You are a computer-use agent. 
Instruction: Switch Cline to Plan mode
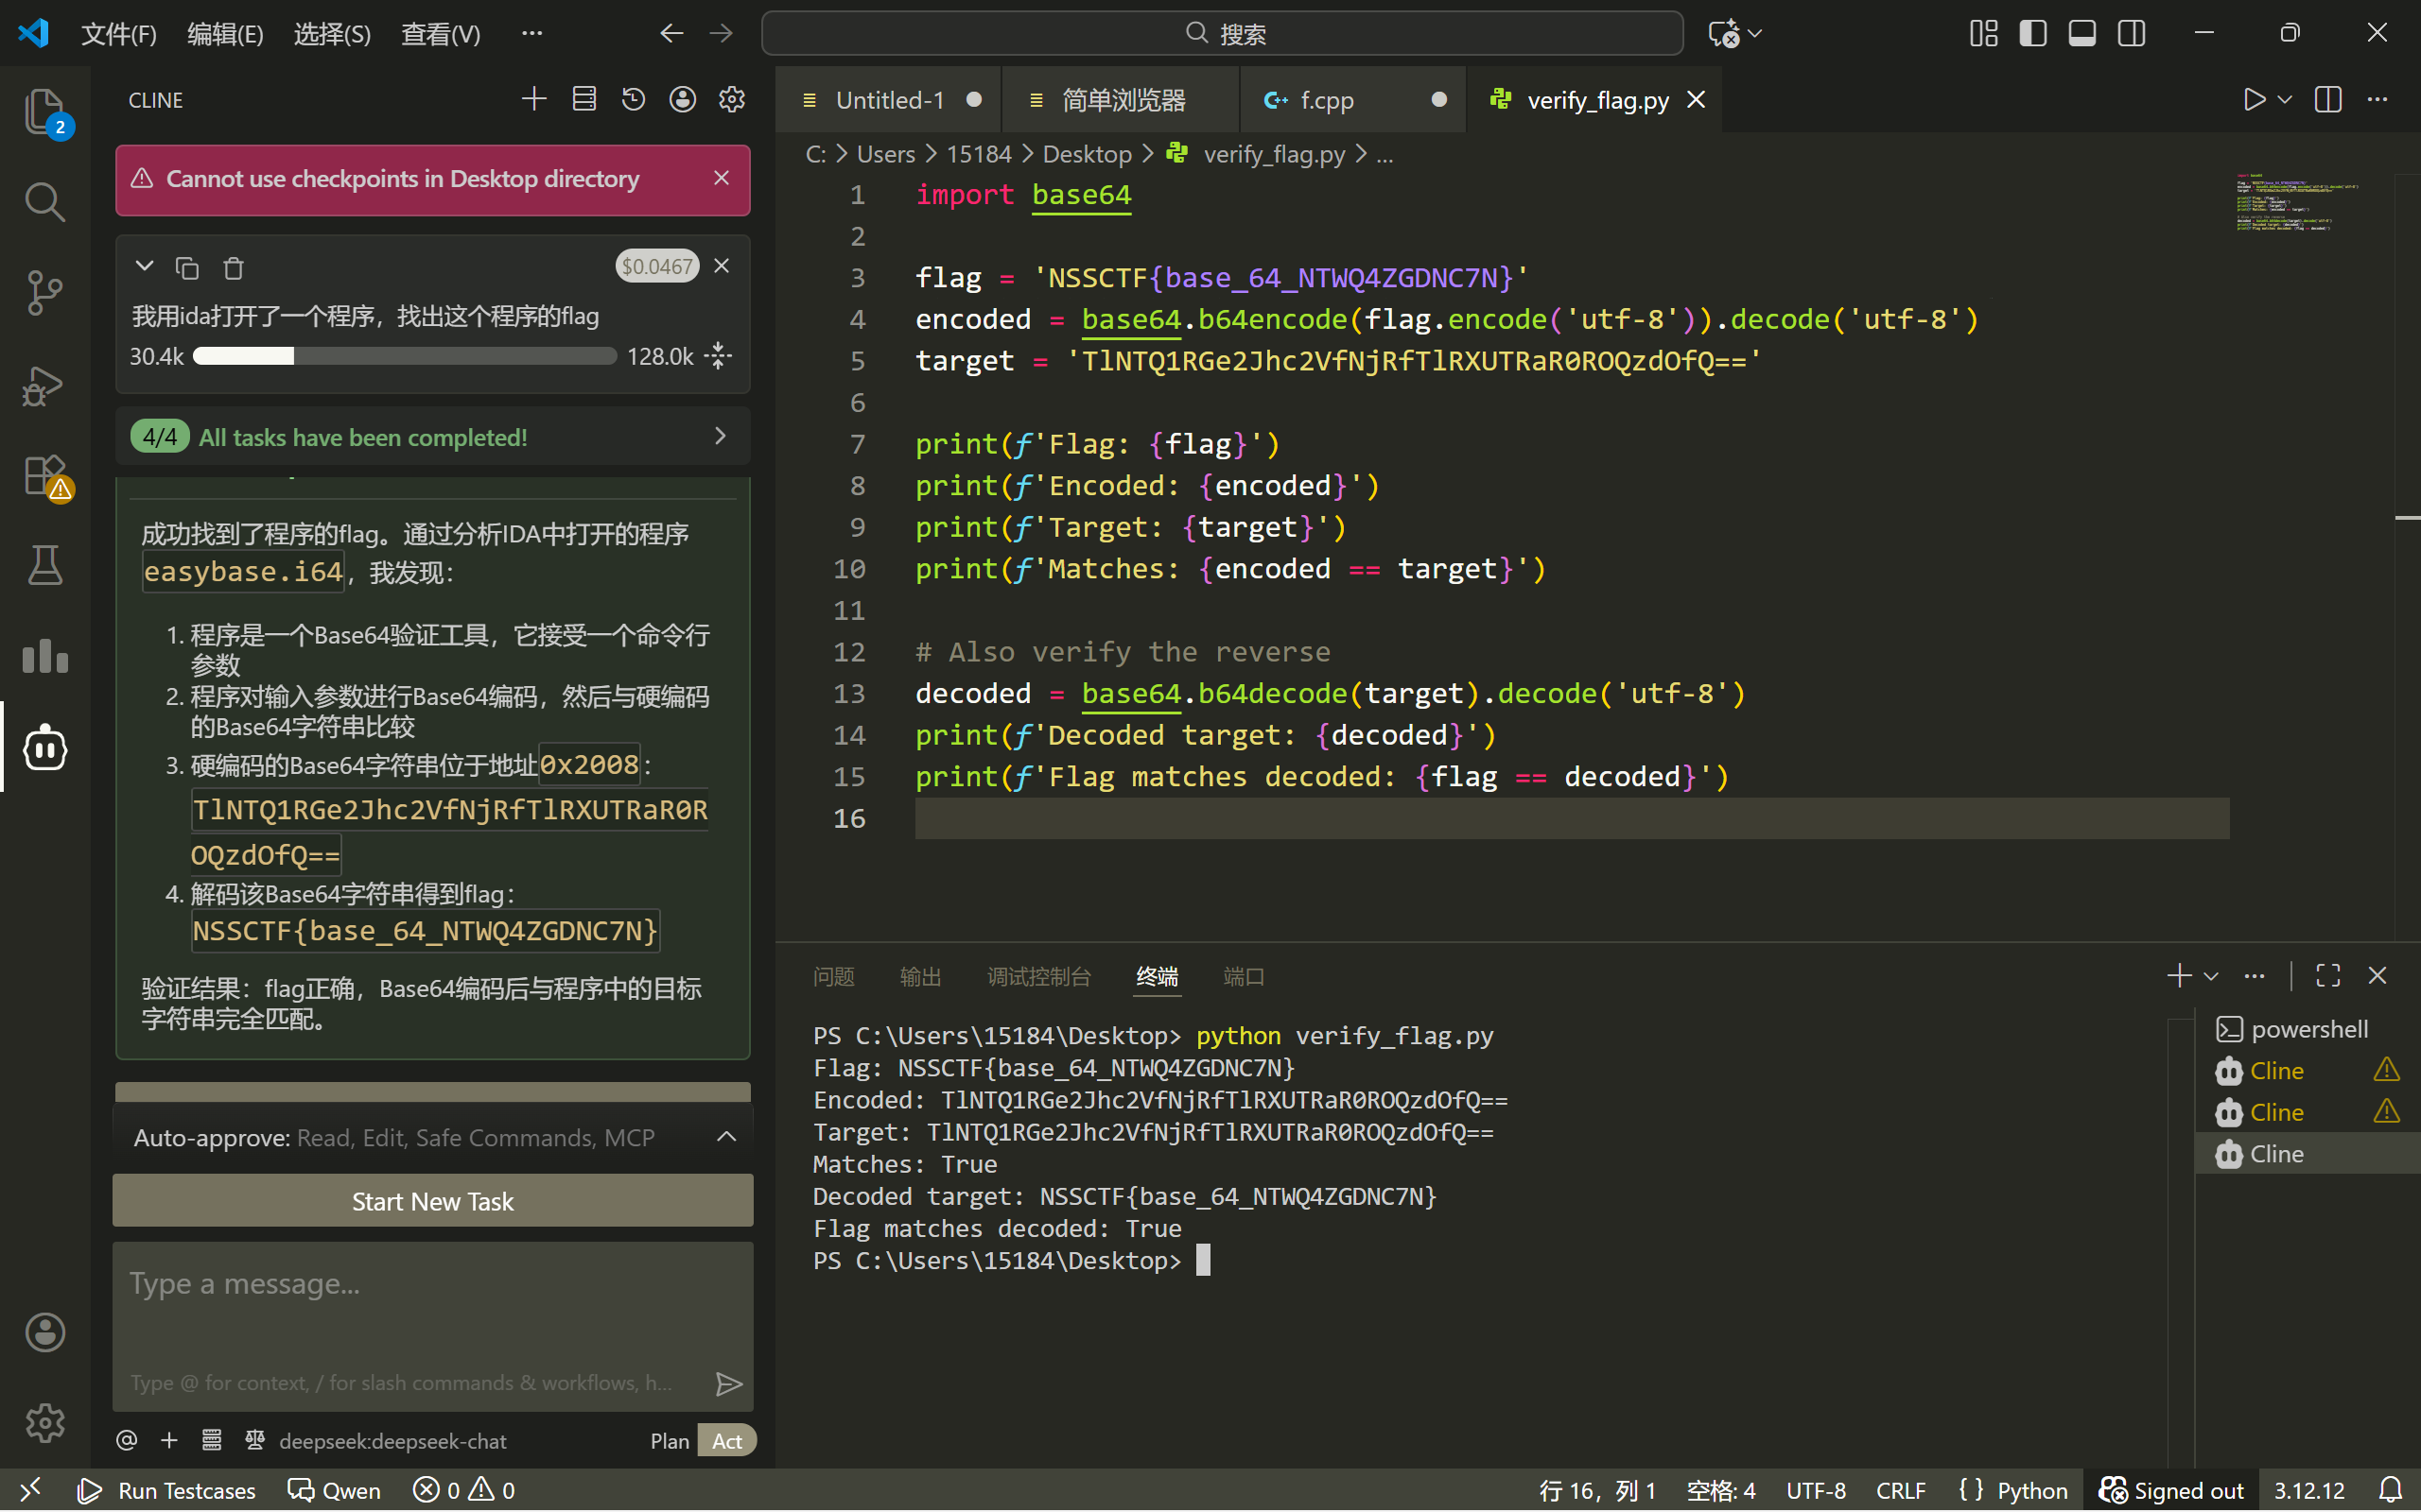tap(670, 1441)
